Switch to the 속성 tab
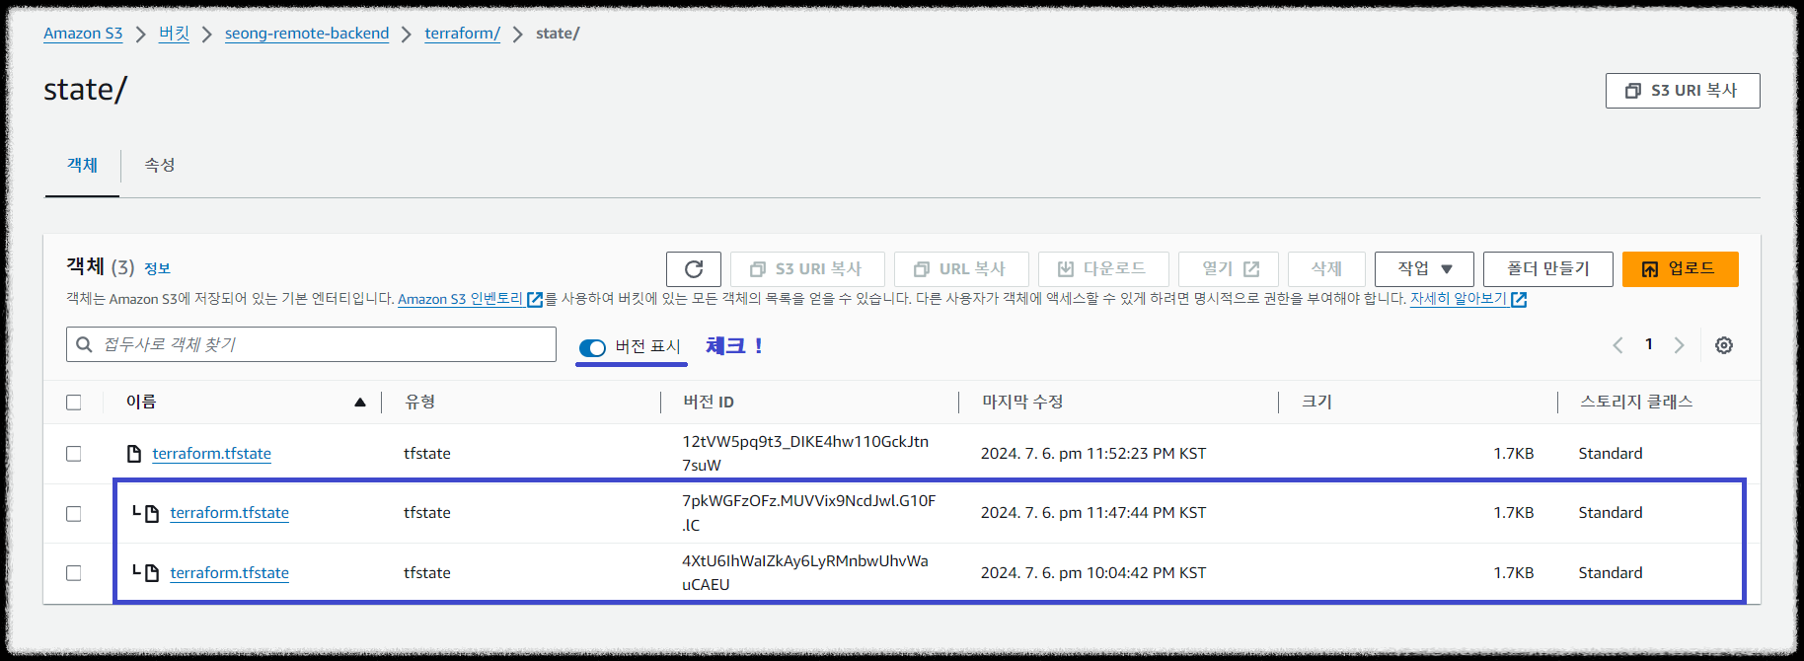 [160, 165]
